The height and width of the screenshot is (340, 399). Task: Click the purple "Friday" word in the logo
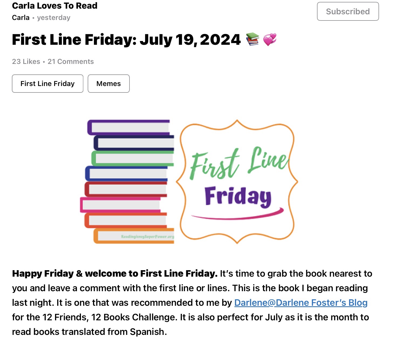(x=238, y=196)
